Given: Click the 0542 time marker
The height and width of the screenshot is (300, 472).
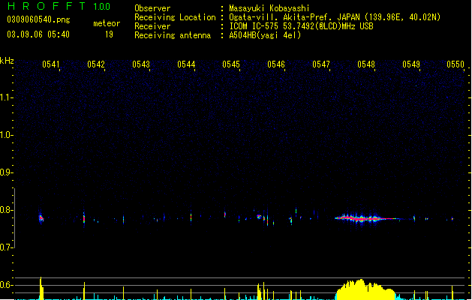Looking at the screenshot, I should (96, 64).
